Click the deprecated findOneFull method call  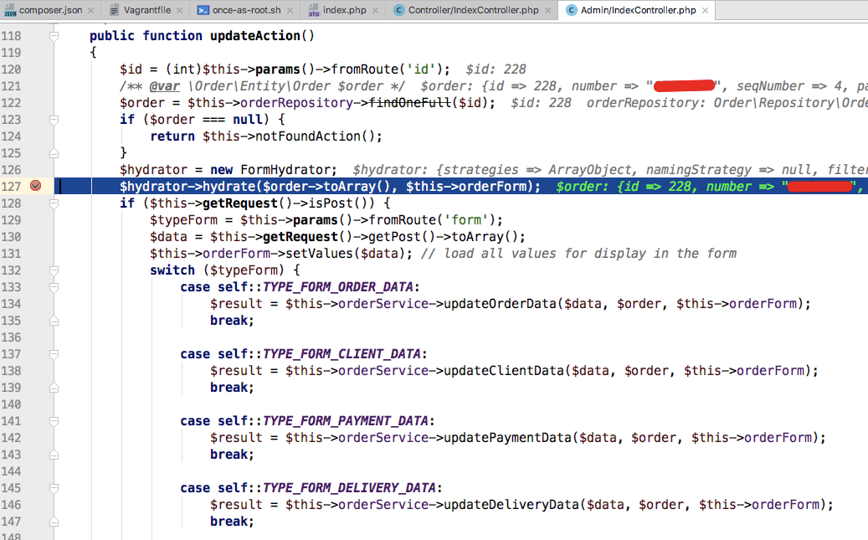(410, 103)
